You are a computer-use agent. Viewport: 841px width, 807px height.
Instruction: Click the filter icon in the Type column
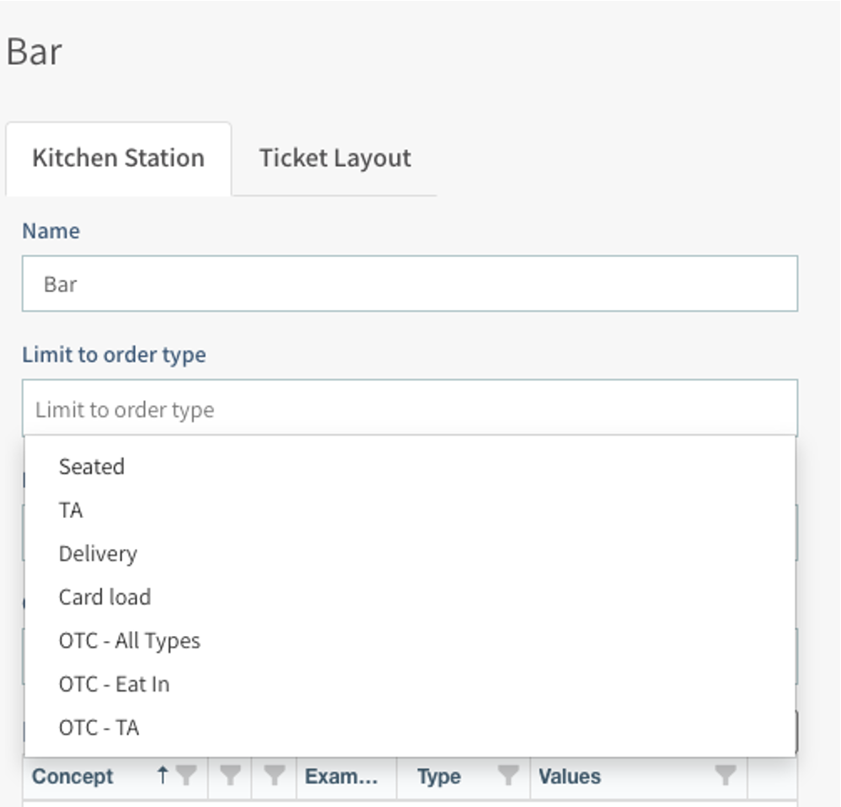[507, 776]
